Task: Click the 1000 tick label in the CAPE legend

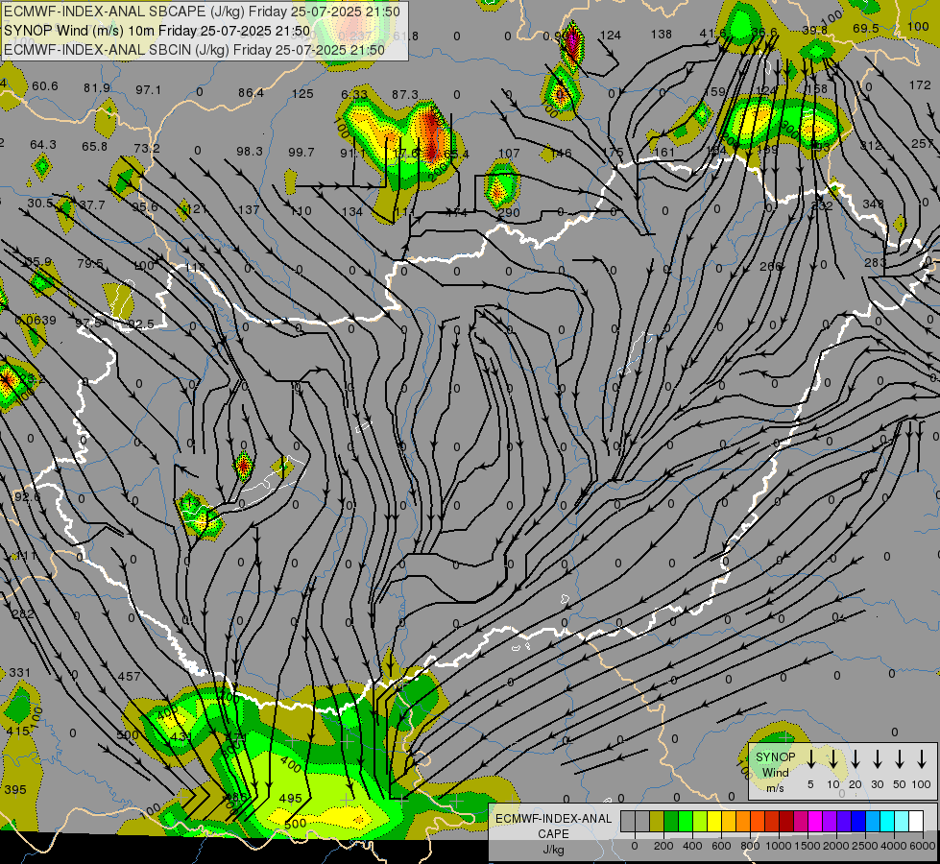Action: [779, 846]
